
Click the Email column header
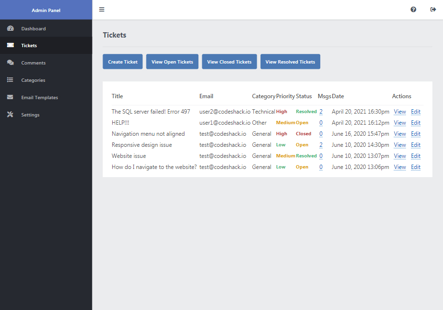point(206,96)
